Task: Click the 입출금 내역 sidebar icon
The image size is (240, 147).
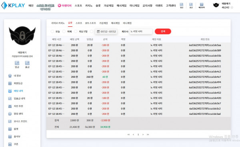Action: coord(10,98)
